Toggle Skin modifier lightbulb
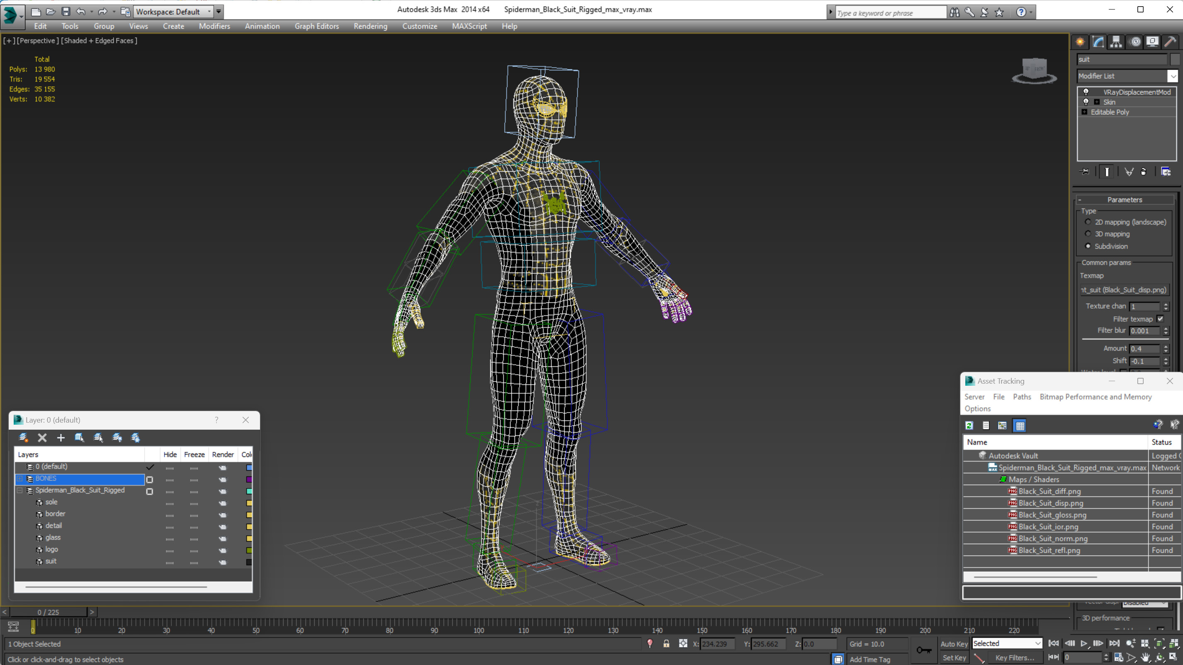The width and height of the screenshot is (1183, 665). (1086, 102)
